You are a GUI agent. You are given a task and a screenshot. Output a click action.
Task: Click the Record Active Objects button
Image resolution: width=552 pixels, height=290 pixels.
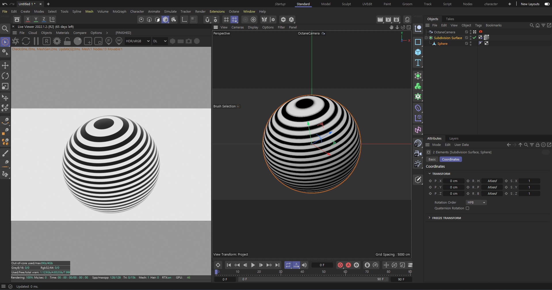coord(340,265)
